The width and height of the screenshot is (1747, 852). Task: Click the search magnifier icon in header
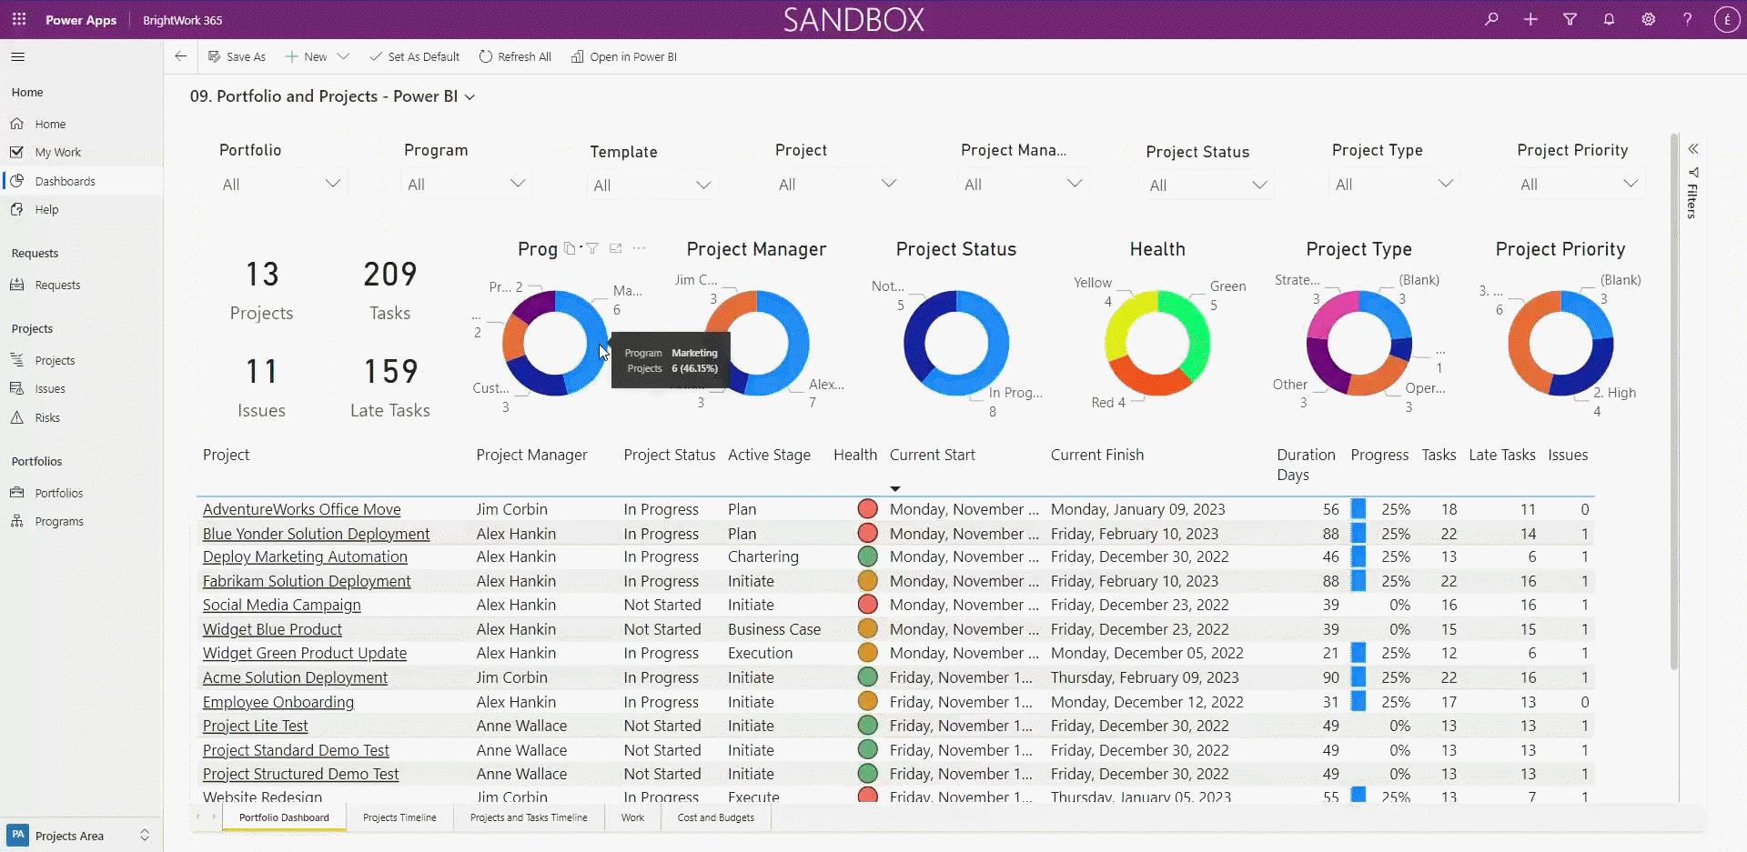[x=1491, y=19]
